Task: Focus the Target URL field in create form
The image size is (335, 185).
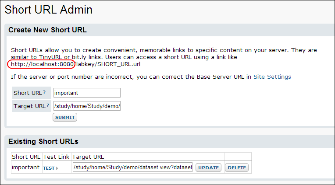Action: [x=87, y=106]
